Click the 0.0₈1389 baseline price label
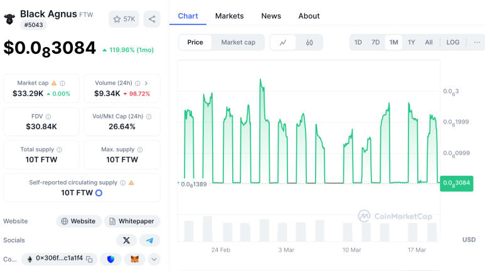485x271 pixels. click(194, 184)
